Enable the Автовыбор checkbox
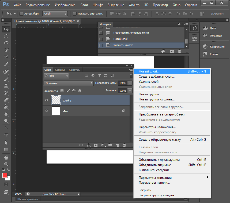Viewport: 230px width, 203px height. pos(21,13)
